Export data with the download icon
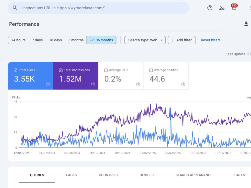The image size is (251, 188). (x=246, y=24)
